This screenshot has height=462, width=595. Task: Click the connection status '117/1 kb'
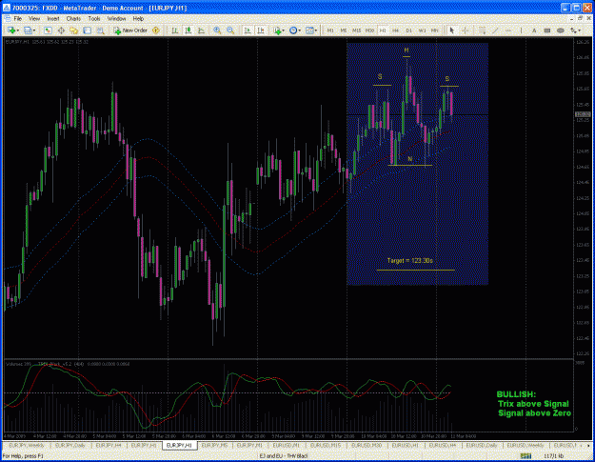pyautogui.click(x=554, y=456)
